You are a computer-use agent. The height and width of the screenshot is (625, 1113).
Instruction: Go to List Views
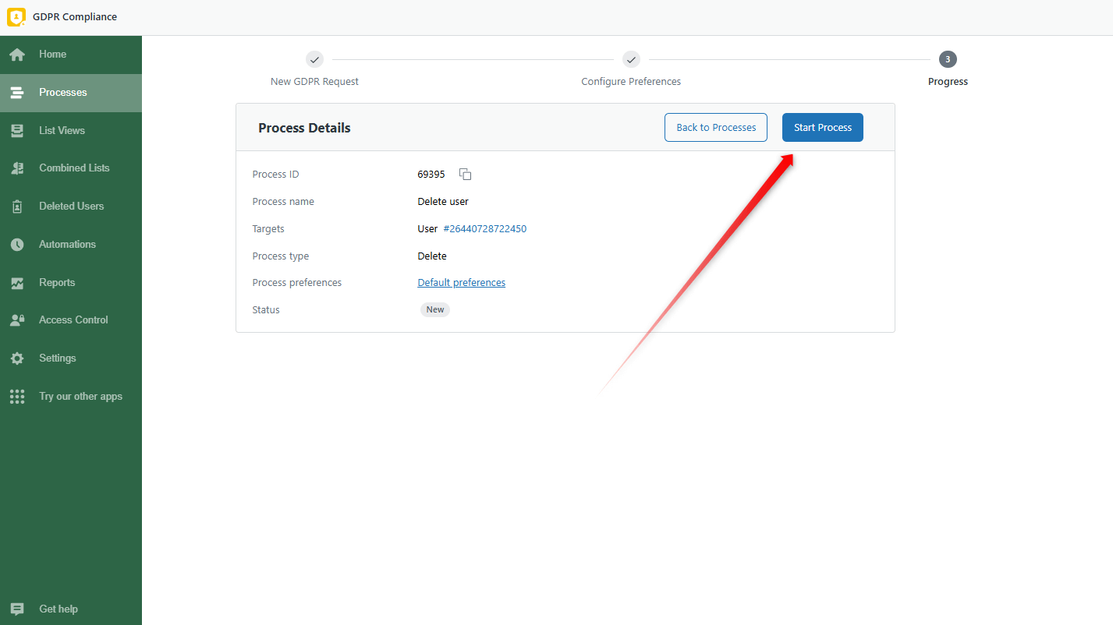(x=71, y=131)
